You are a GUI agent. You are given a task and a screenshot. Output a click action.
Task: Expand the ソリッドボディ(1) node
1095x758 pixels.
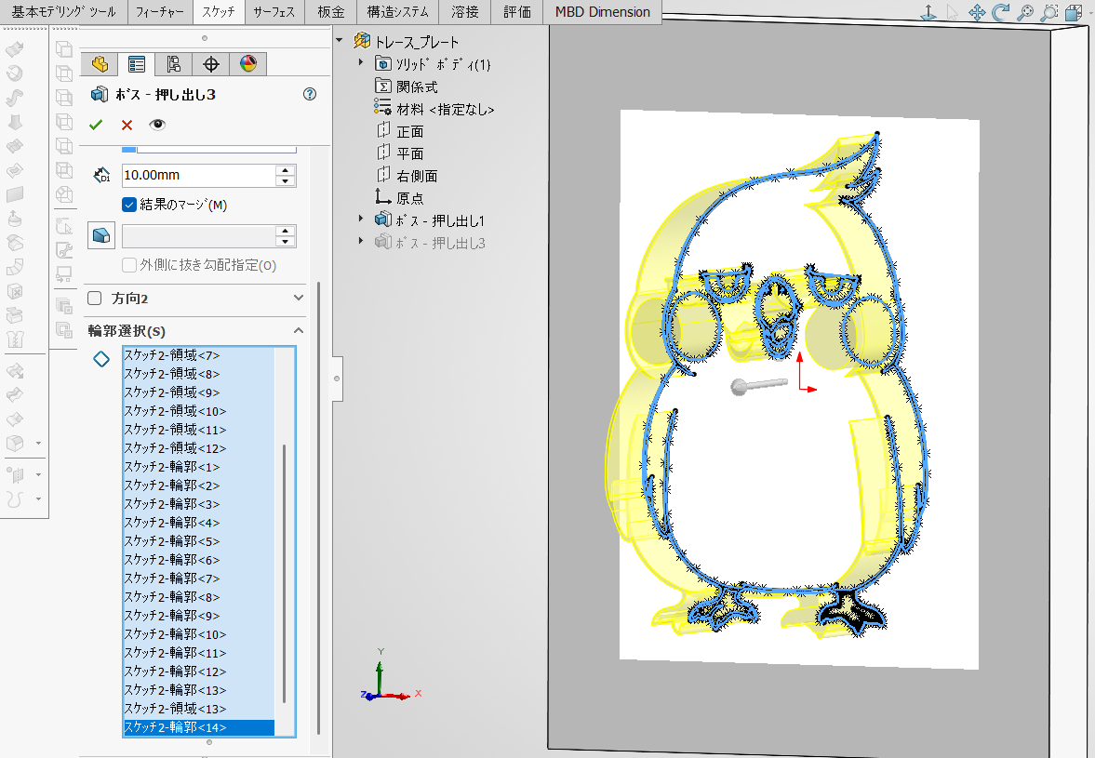pyautogui.click(x=361, y=63)
